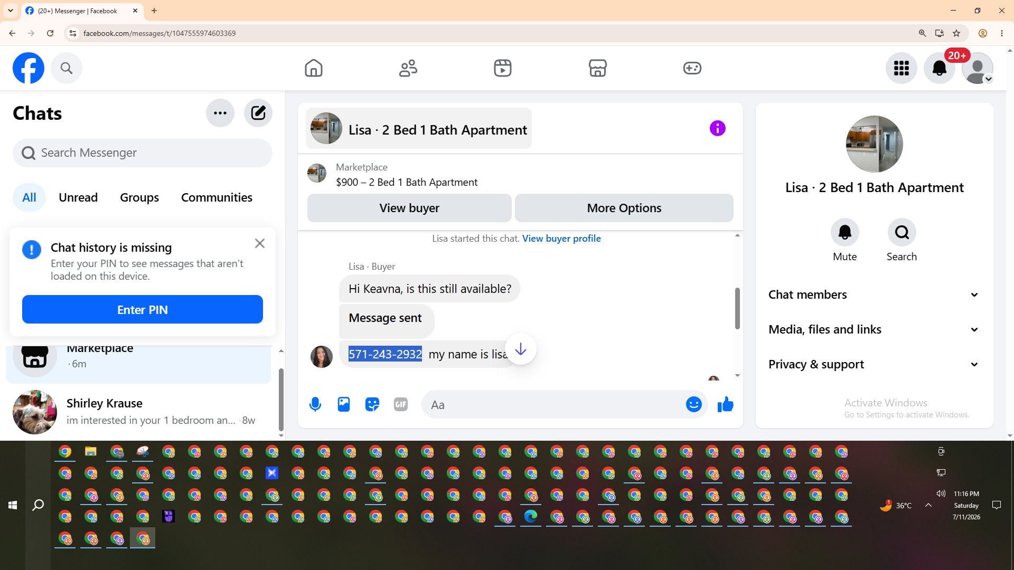Click the Search Messenger field
Image resolution: width=1014 pixels, height=570 pixels.
(143, 153)
